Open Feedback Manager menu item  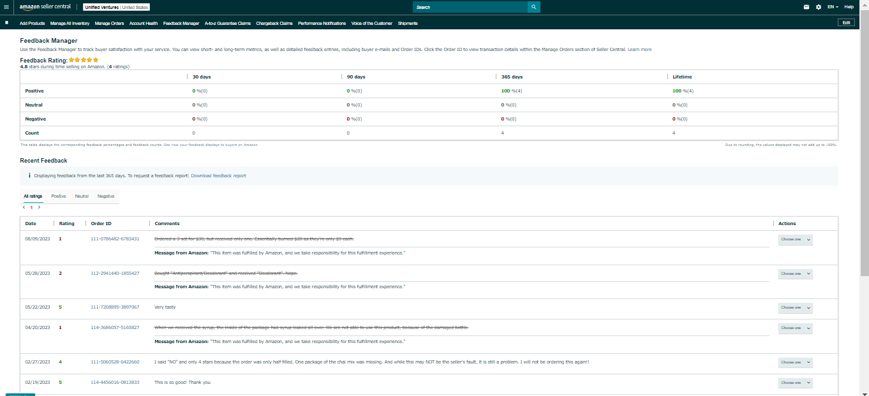[181, 23]
